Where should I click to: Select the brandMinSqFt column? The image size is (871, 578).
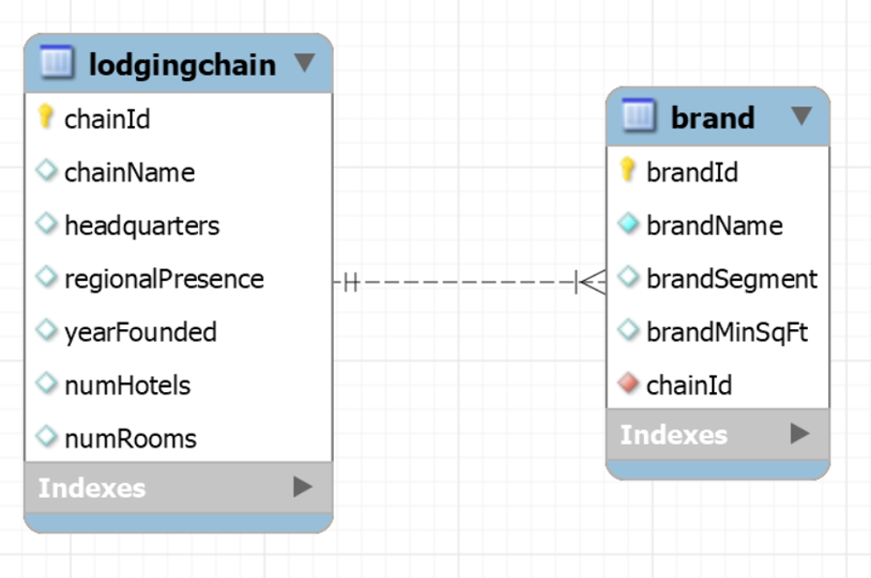(x=719, y=332)
